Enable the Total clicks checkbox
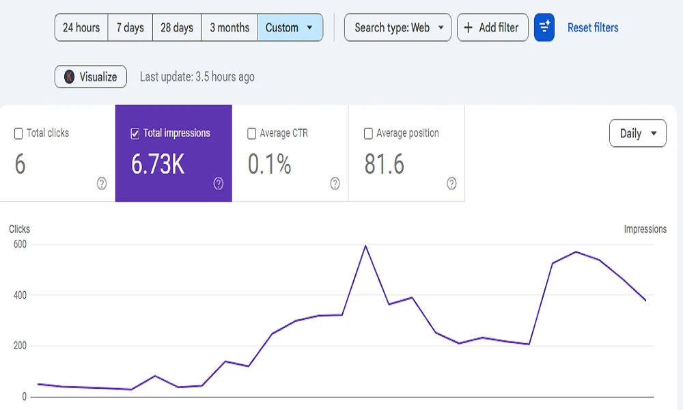Screen dimensions: 683x410 [18, 133]
